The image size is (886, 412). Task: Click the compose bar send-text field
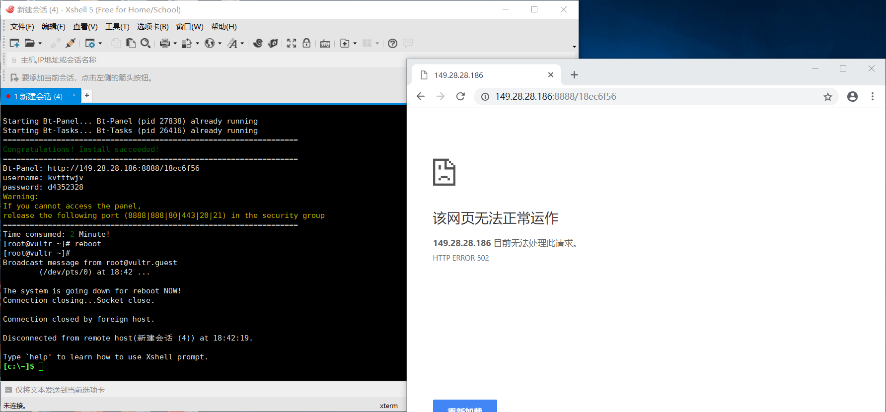209,390
